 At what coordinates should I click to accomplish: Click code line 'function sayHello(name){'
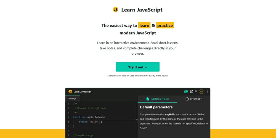(90, 117)
